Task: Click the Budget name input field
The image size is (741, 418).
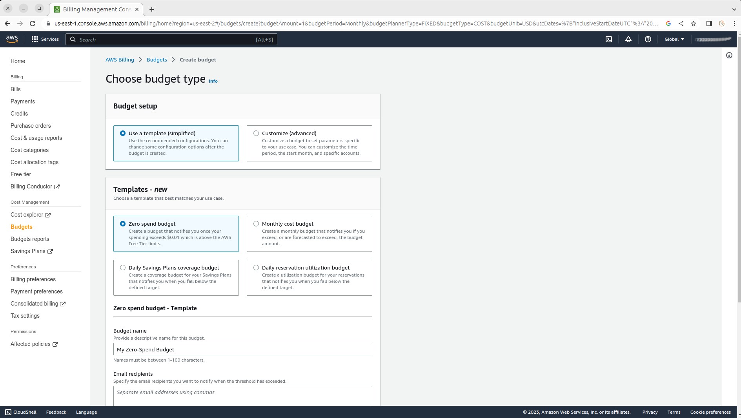Action: tap(243, 349)
